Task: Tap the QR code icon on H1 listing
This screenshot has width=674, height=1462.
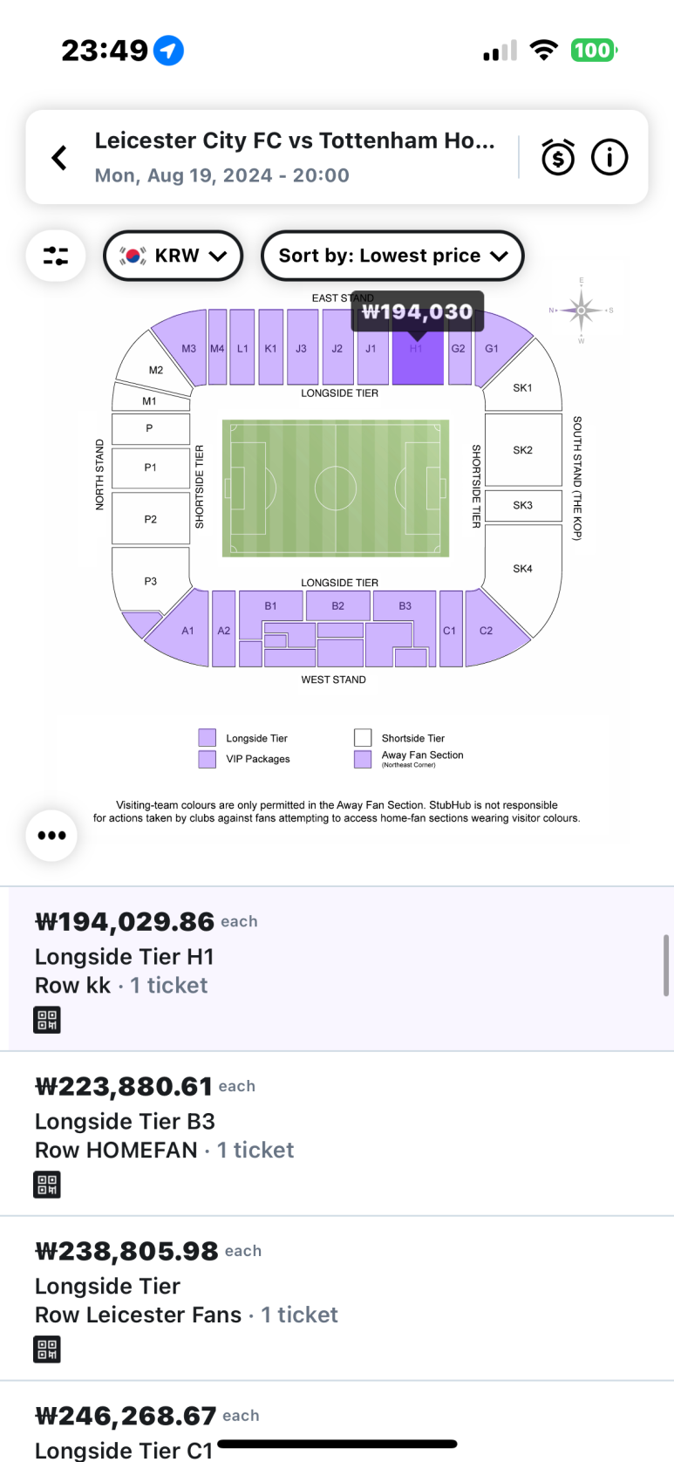Action: click(47, 1020)
